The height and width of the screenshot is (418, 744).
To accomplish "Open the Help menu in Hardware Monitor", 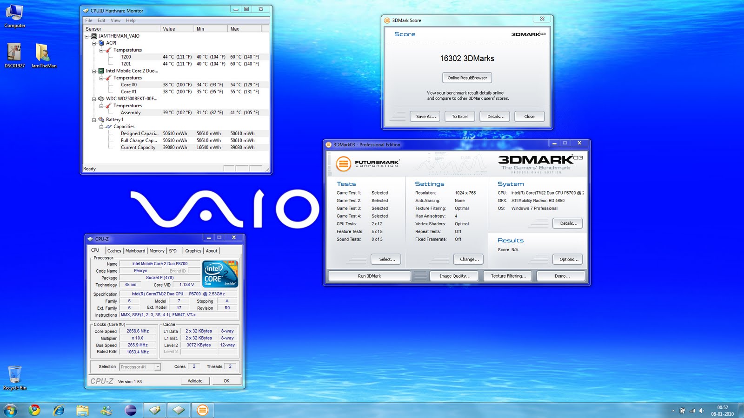I will point(131,20).
